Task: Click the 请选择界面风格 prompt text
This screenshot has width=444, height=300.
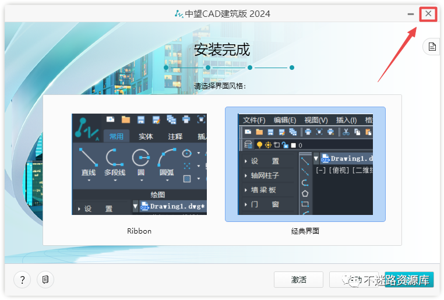Action: click(x=220, y=86)
